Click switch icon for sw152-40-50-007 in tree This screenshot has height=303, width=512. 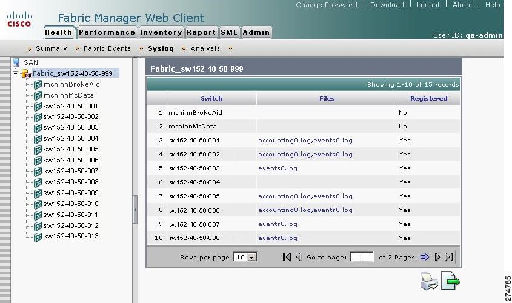click(38, 171)
